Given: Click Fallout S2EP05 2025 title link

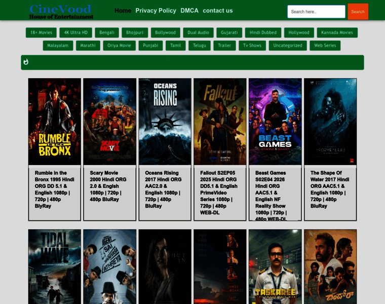Looking at the screenshot, I should tap(219, 193).
